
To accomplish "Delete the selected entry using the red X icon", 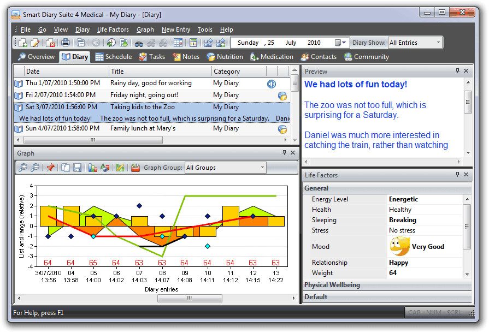I will tap(50, 42).
